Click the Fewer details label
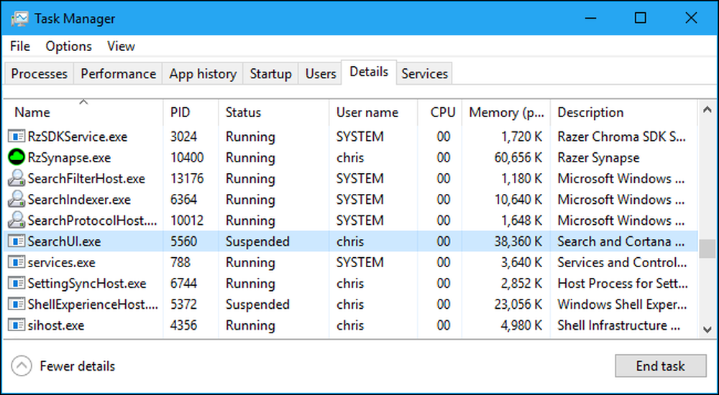The image size is (719, 395). (78, 366)
